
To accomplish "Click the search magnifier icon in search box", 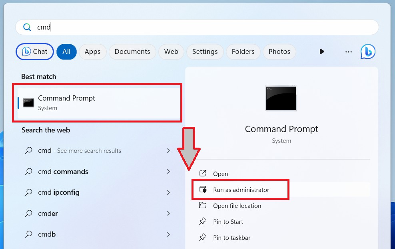I will click(x=27, y=27).
